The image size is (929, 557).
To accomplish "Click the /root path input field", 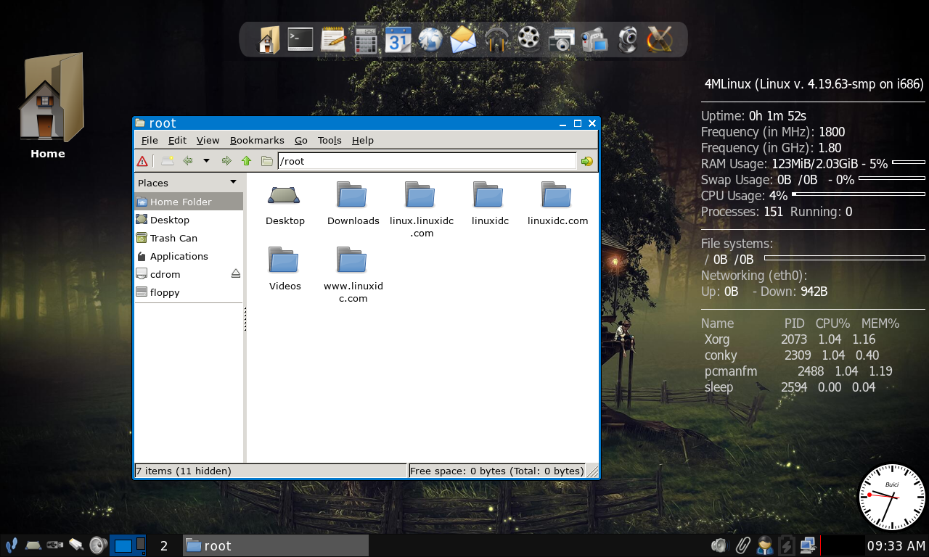I will point(427,161).
